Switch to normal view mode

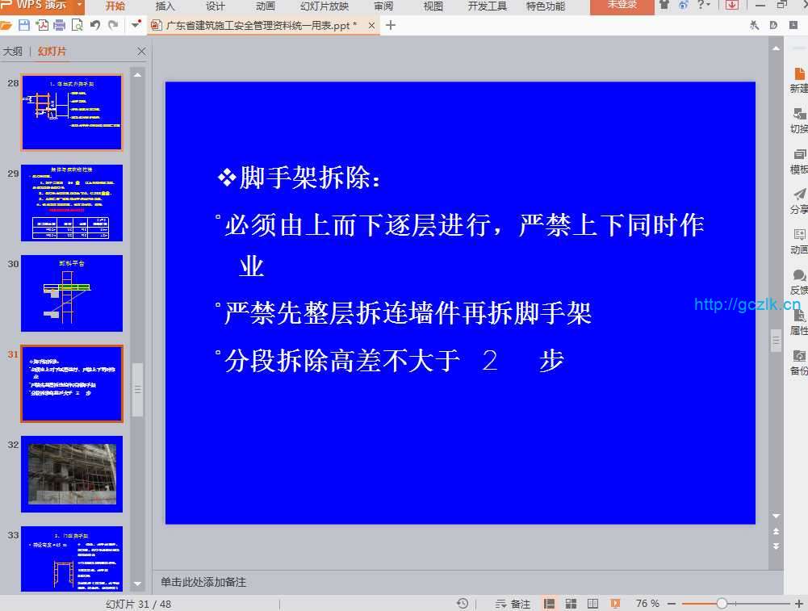point(550,604)
